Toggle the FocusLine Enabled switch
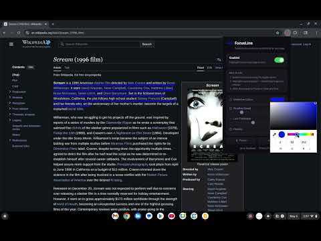This screenshot has width=321, height=241. (279, 60)
